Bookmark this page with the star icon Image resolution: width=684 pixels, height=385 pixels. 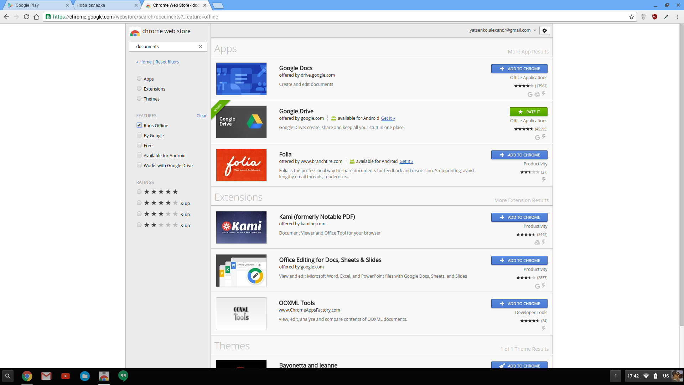632,17
